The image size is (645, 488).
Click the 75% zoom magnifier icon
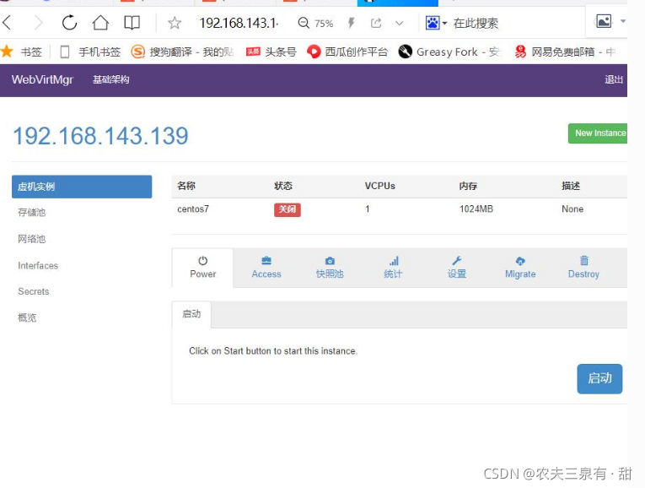click(304, 23)
